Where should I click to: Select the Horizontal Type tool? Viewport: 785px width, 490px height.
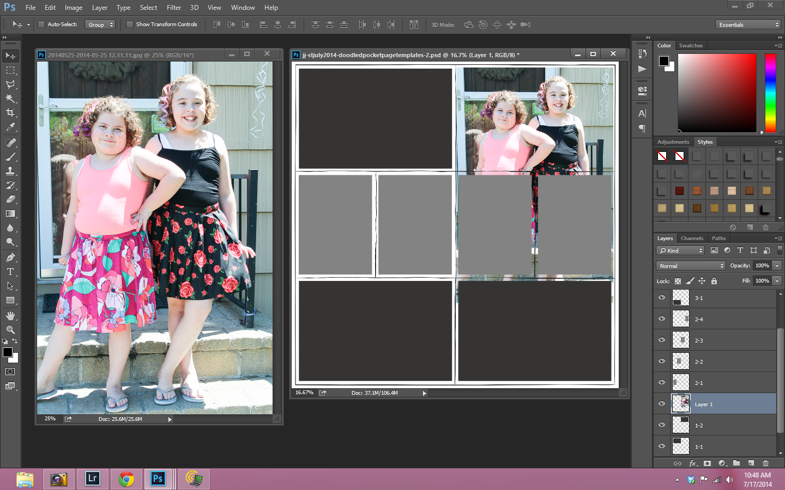pos(10,272)
